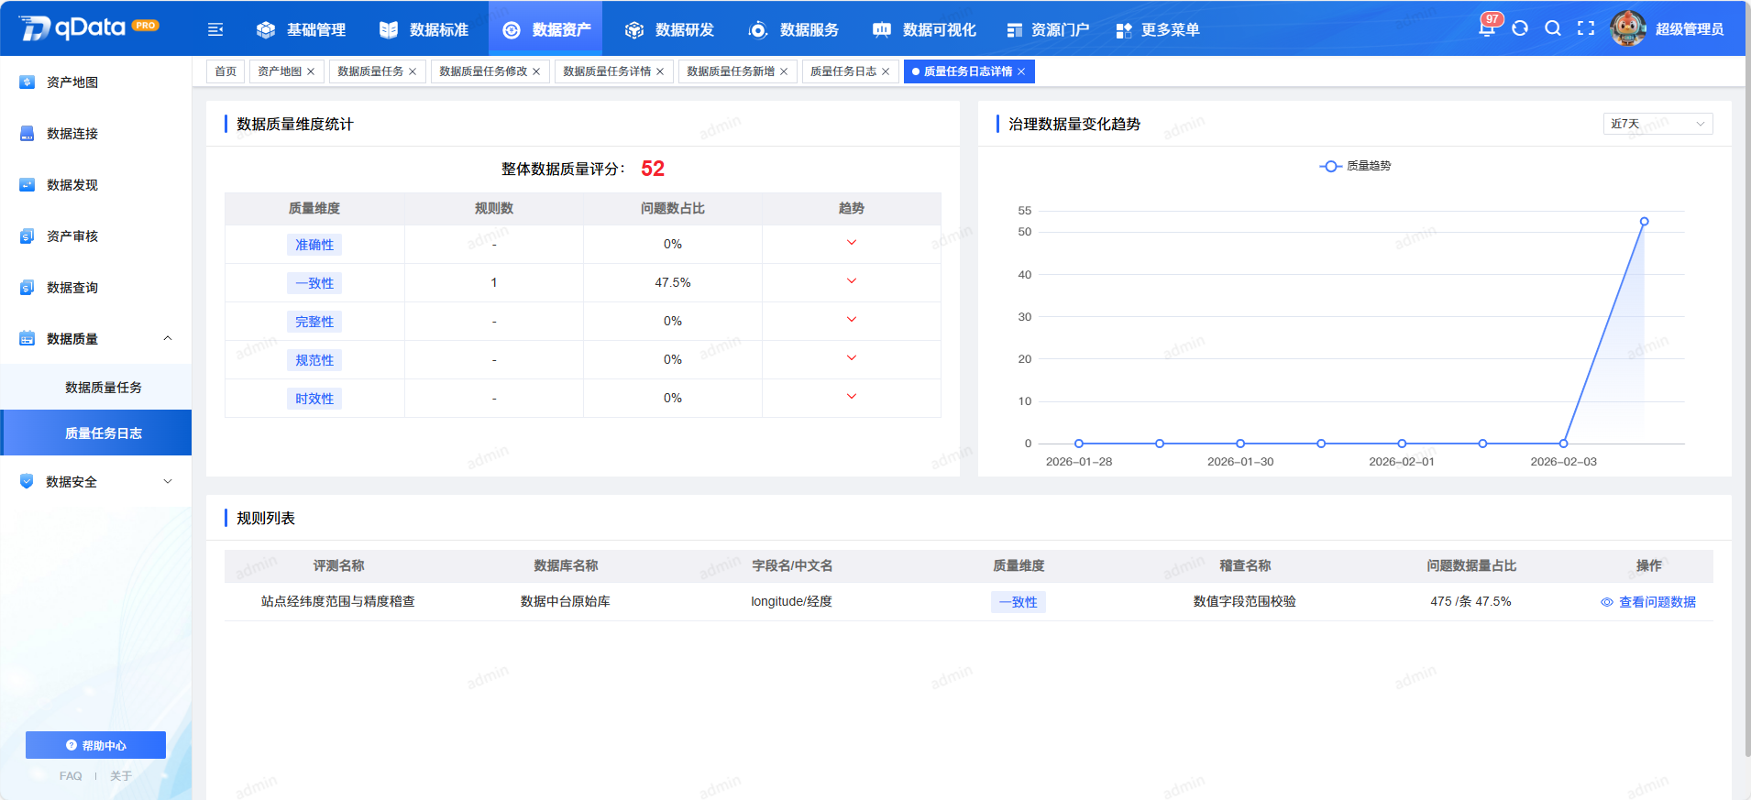The image size is (1751, 800).
Task: Click the 数据安全 shield icon
Action: click(x=27, y=481)
